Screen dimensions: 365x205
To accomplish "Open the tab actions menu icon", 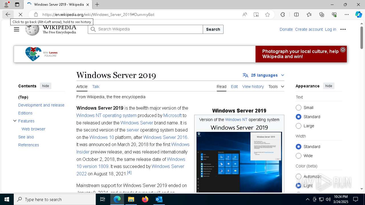I will [17, 5].
